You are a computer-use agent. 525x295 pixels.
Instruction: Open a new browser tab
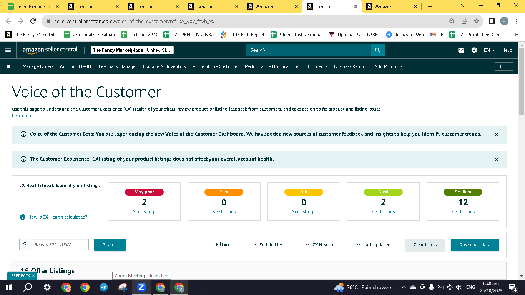[430, 7]
